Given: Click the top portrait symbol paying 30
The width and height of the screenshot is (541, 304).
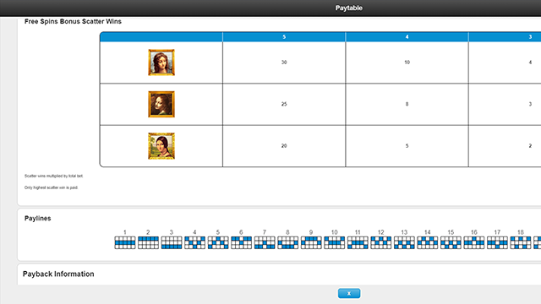Looking at the screenshot, I should pos(161,62).
